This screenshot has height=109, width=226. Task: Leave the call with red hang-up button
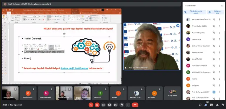click(x=135, y=105)
